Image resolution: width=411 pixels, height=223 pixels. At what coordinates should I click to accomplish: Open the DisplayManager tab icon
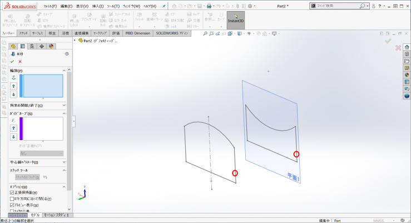tap(51, 46)
